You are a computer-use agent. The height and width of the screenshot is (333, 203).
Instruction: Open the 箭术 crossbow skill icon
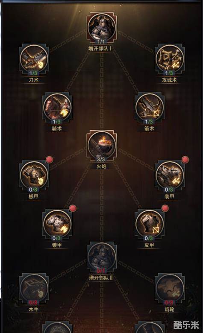tap(149, 108)
